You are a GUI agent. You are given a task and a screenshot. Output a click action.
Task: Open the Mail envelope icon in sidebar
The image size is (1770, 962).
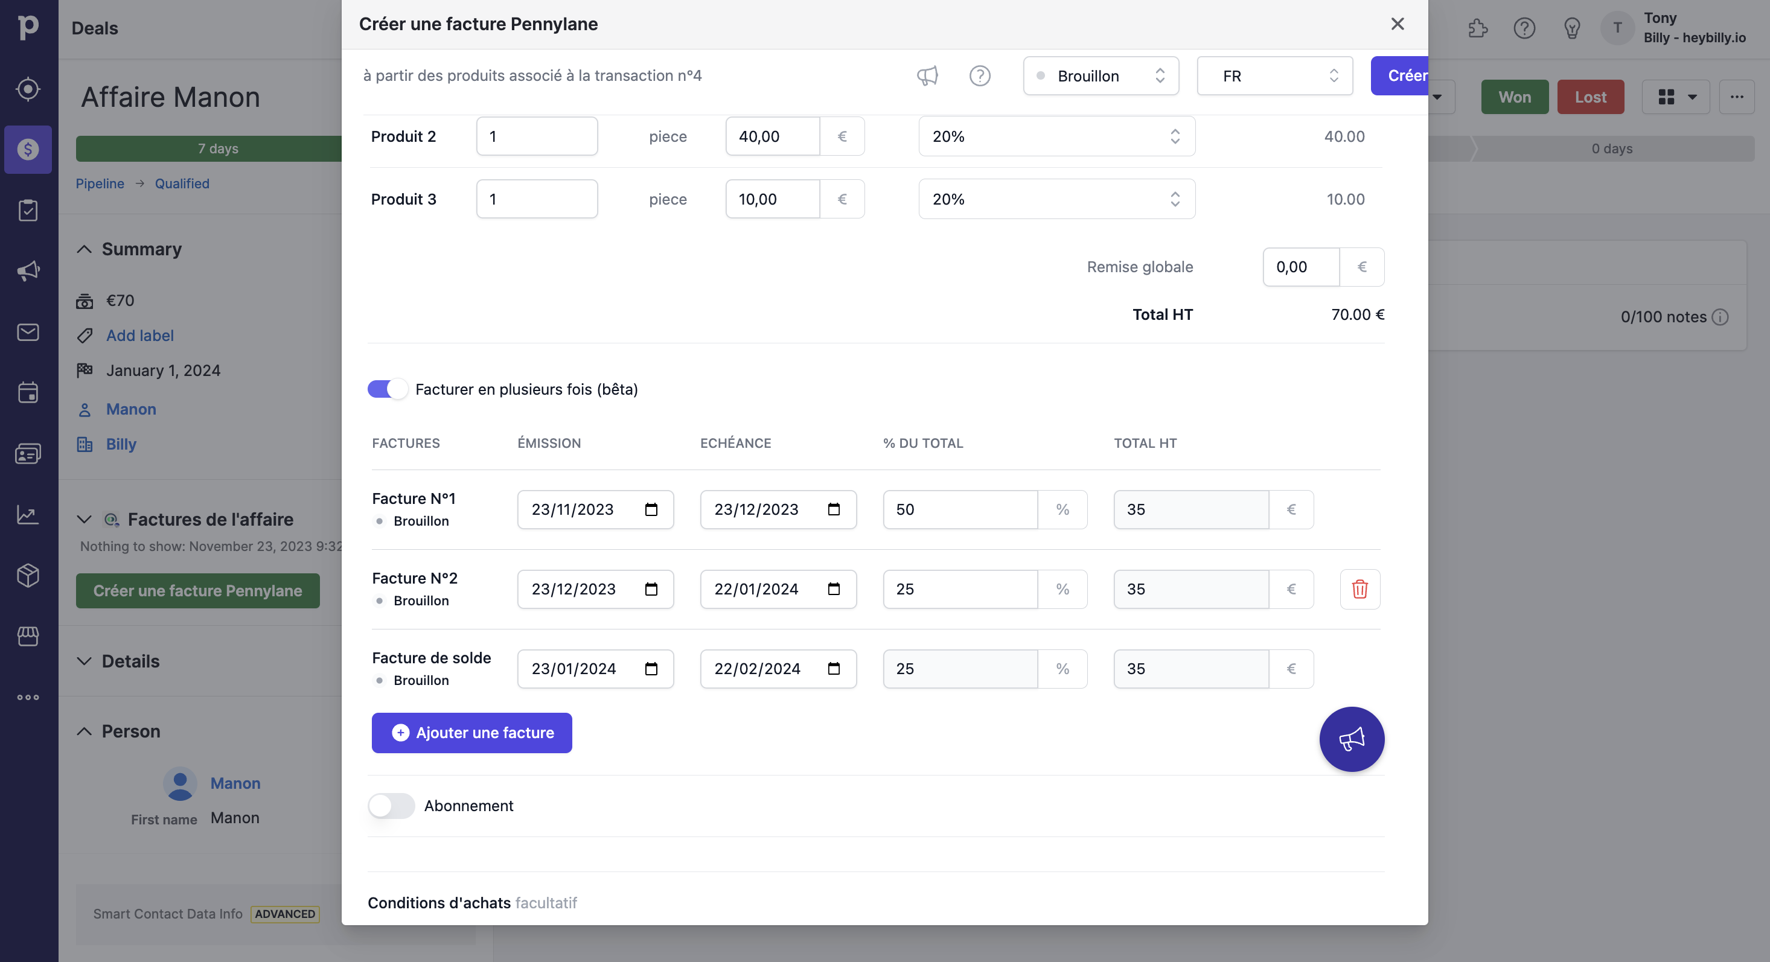[x=28, y=332]
